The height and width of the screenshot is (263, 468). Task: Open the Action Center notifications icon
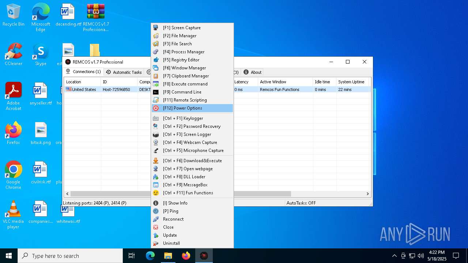456,256
